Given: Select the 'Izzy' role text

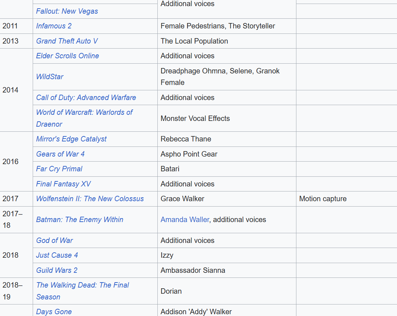Looking at the screenshot, I should coord(167,255).
